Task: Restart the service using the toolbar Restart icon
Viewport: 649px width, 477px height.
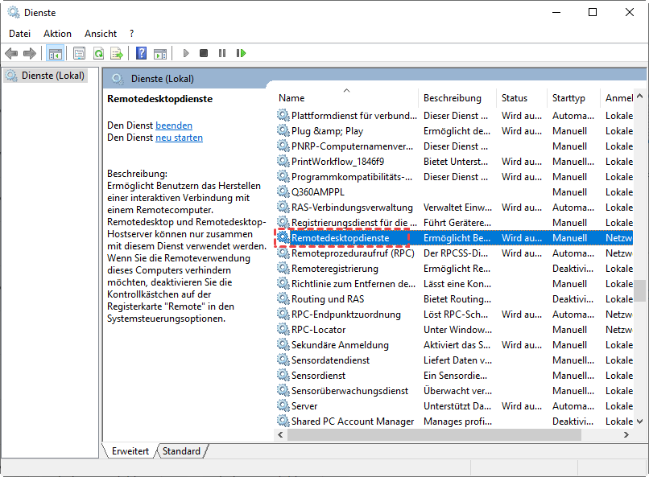Action: pos(241,53)
